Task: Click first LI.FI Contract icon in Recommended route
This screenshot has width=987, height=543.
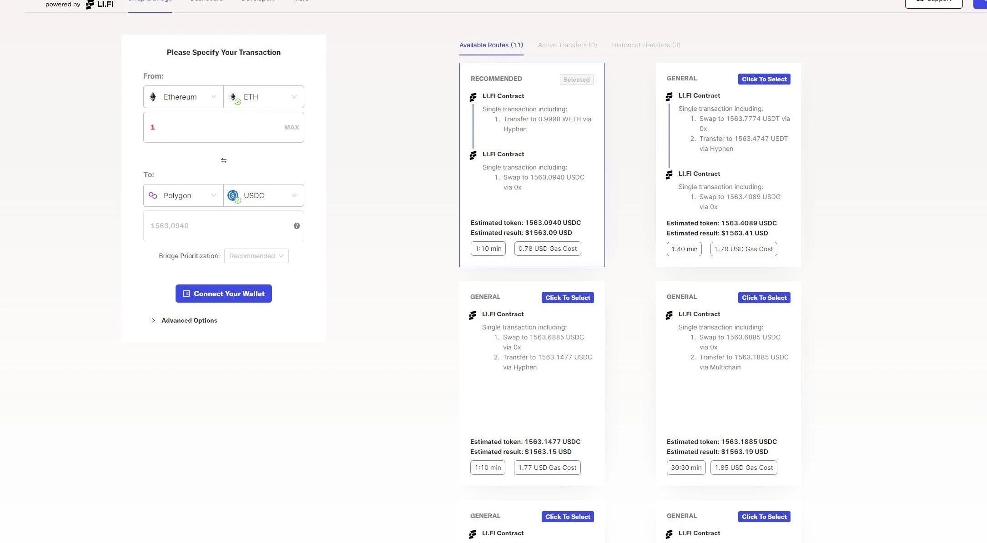Action: pyautogui.click(x=473, y=97)
